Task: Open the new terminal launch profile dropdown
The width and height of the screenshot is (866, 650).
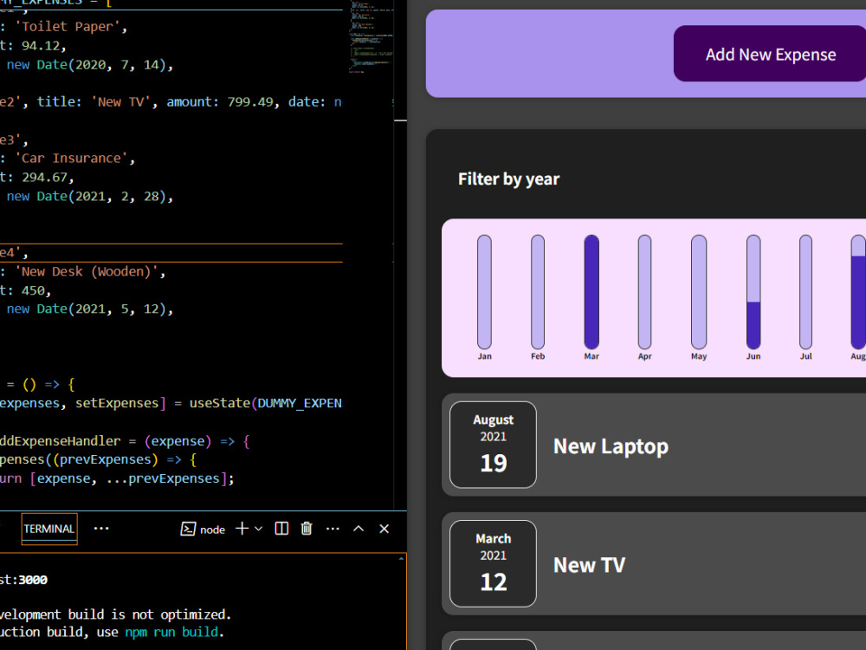Action: 258,529
